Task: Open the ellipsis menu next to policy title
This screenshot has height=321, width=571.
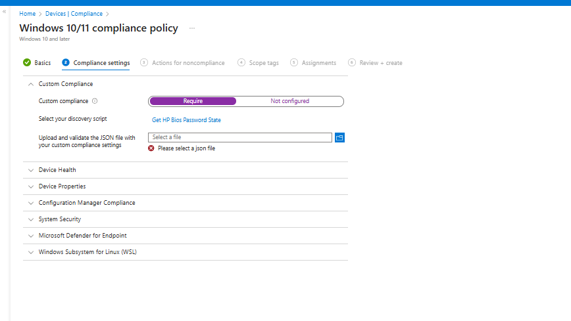Action: click(192, 28)
